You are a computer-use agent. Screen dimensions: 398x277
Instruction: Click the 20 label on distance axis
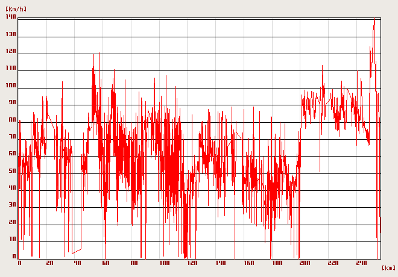(x=49, y=263)
